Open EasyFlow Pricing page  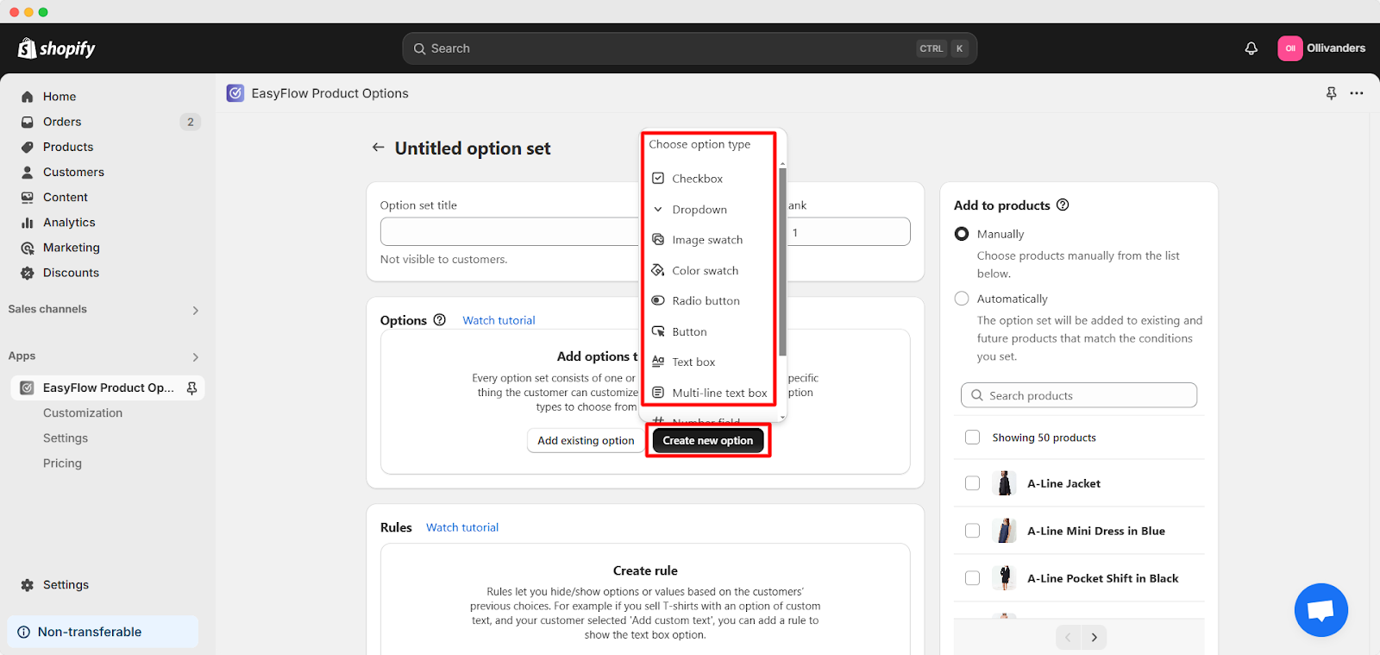pyautogui.click(x=62, y=463)
